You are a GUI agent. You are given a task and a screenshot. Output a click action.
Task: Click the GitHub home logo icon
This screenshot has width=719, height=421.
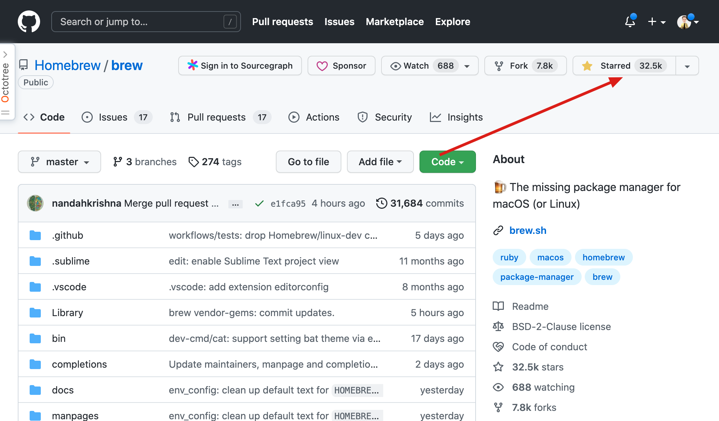click(x=28, y=22)
